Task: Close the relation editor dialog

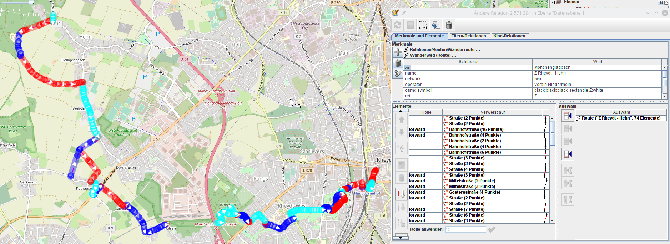Action: click(665, 13)
